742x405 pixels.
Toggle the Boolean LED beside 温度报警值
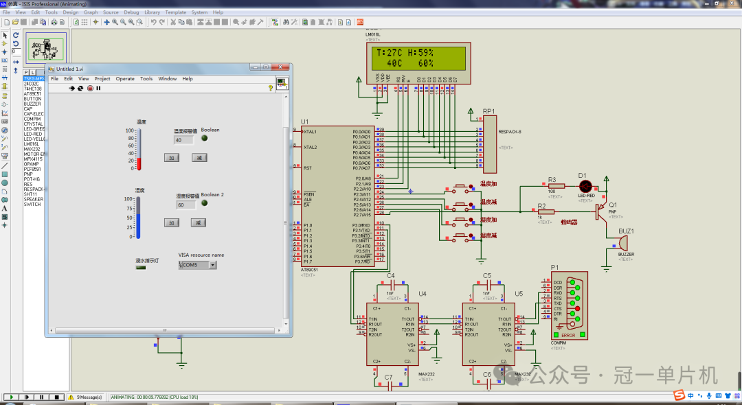(x=203, y=139)
